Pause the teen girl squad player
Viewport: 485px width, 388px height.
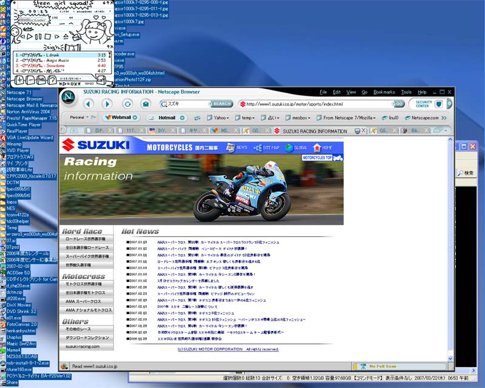pyautogui.click(x=38, y=37)
